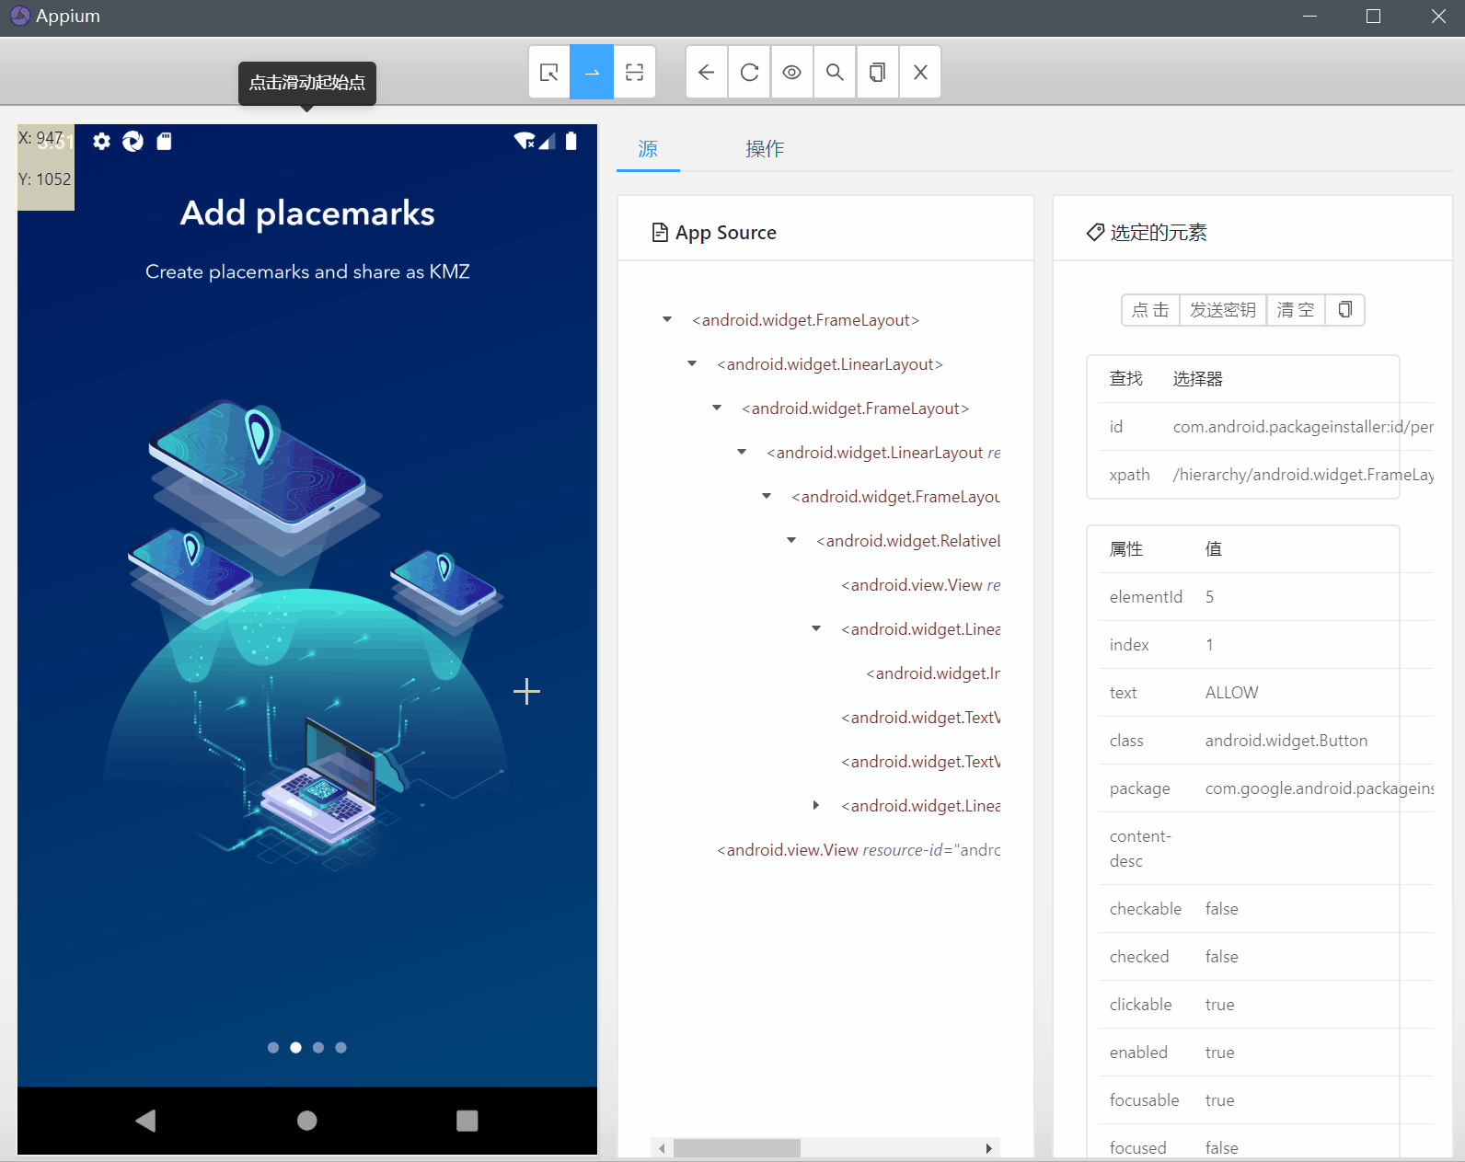Start recording with the eye icon
Image resolution: width=1465 pixels, height=1162 pixels.
(x=791, y=72)
